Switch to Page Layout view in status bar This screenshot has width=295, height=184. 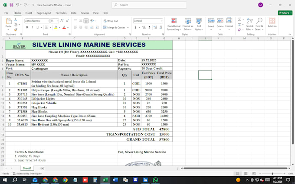point(246,174)
